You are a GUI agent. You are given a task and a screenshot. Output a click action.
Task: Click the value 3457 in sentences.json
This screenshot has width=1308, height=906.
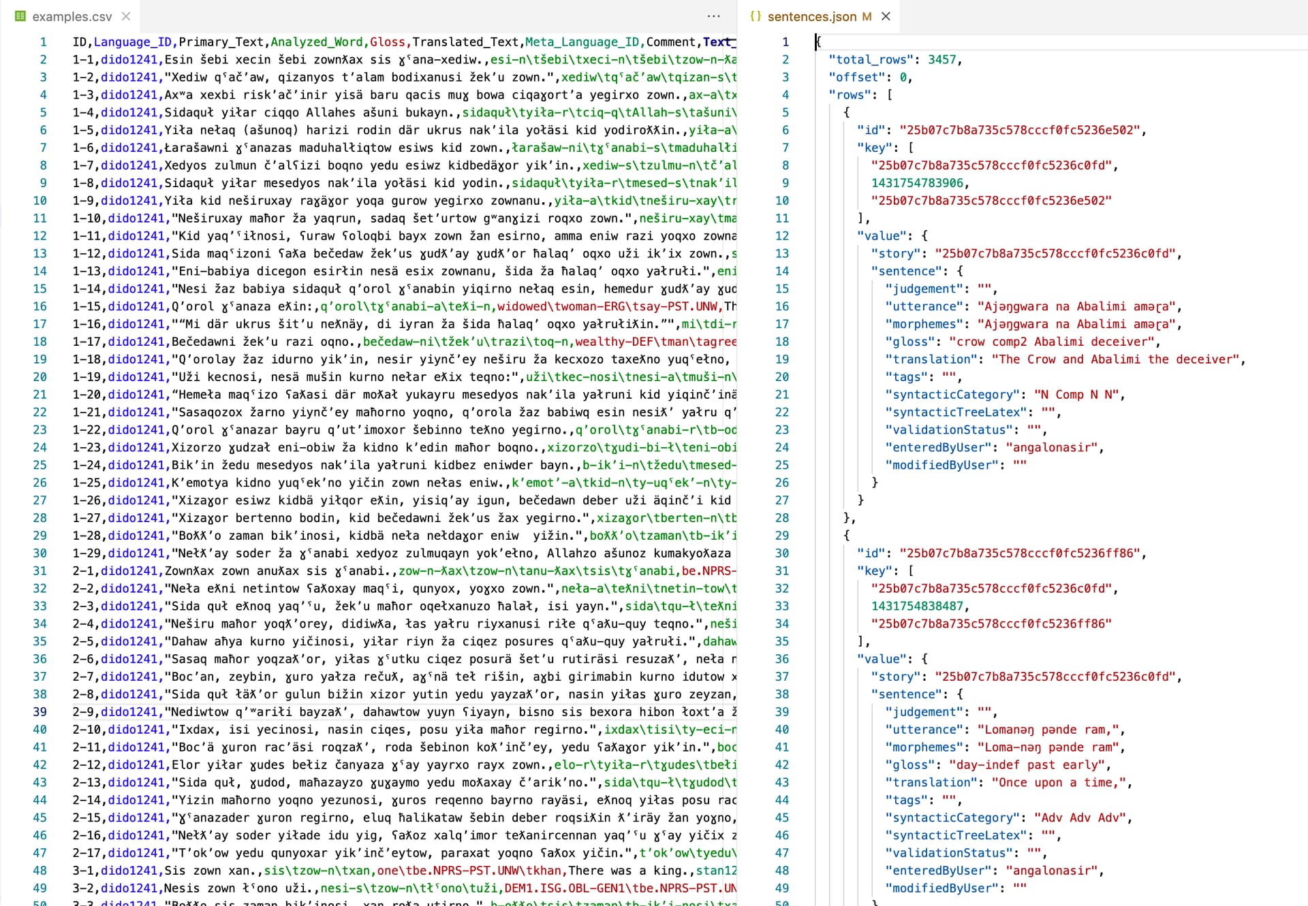tap(941, 60)
